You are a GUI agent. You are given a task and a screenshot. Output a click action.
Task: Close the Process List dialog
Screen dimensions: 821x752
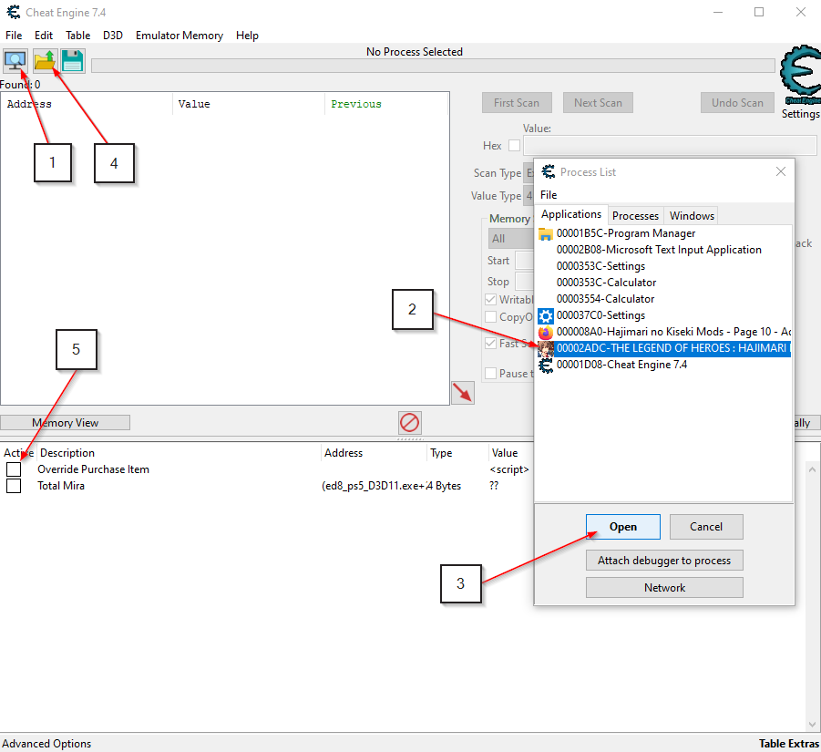point(781,171)
